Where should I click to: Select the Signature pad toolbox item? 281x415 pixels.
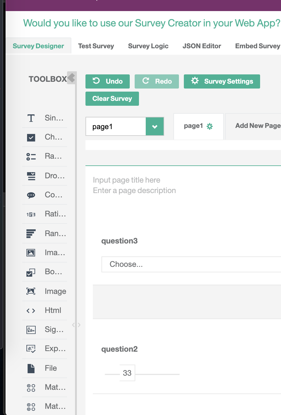click(45, 329)
